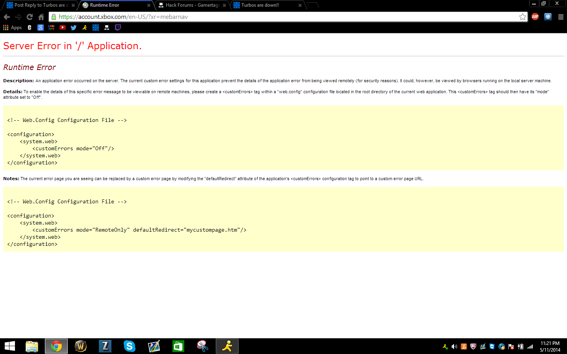Open the white C bookmark icon

click(30, 28)
